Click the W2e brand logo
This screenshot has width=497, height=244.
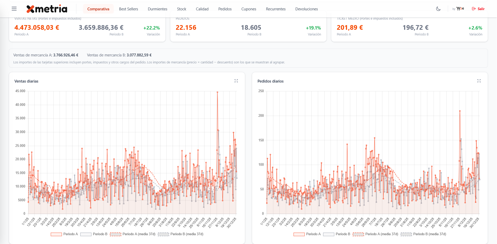pos(460,9)
